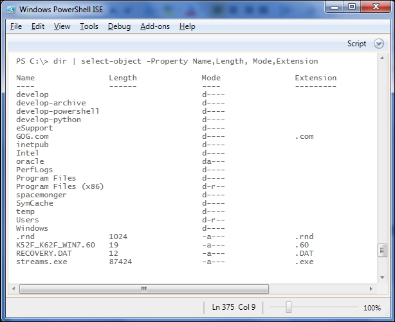
Task: Click the horizontal scrollbar left arrow
Action: 14,289
